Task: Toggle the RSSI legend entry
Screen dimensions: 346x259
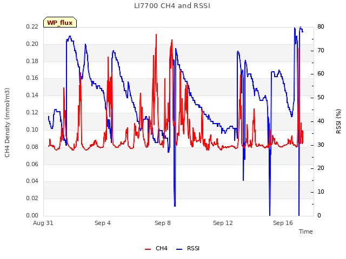Action: pyautogui.click(x=188, y=248)
